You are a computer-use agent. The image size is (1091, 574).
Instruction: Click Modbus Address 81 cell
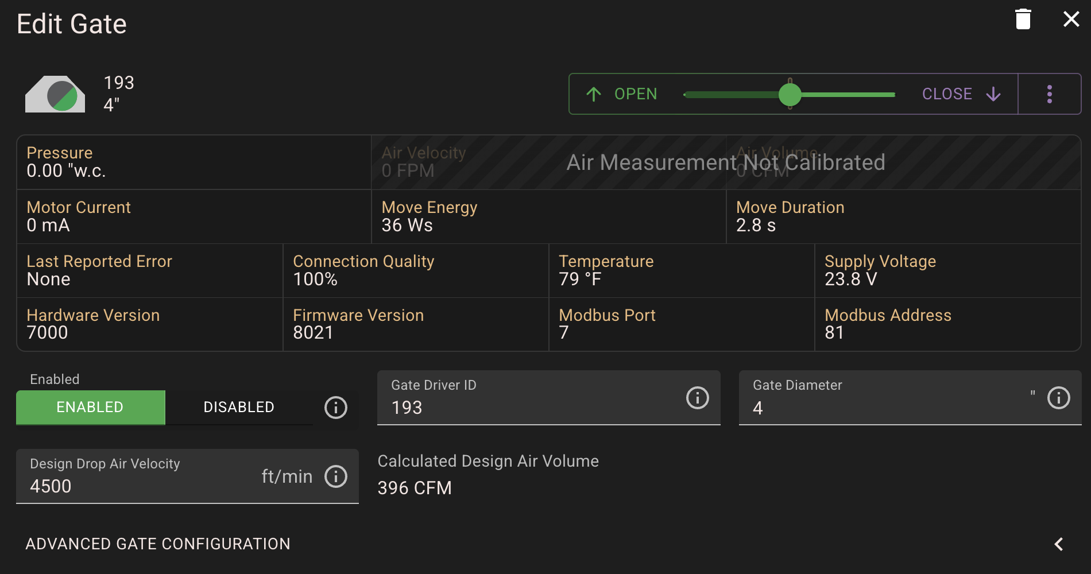point(947,324)
